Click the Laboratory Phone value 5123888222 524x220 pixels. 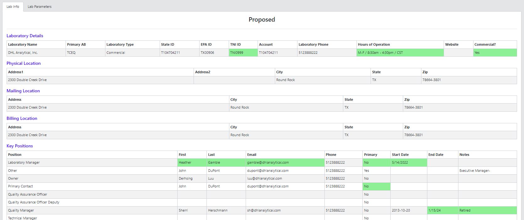click(327, 53)
